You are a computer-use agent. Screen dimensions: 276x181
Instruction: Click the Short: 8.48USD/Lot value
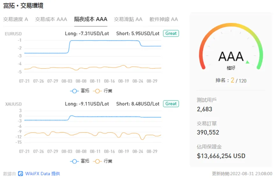click(138, 104)
